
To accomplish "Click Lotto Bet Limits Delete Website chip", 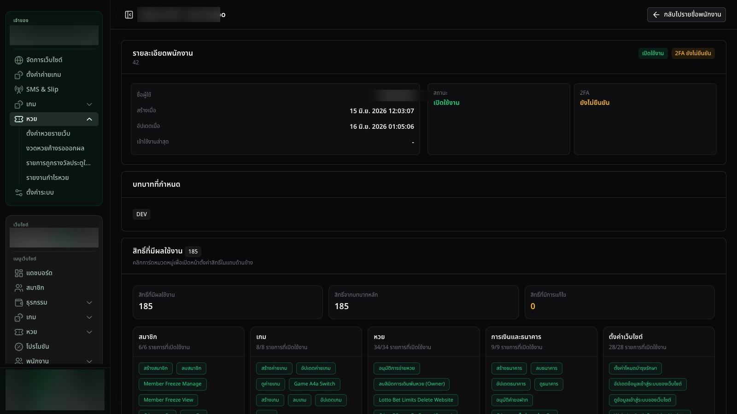I will (416, 400).
